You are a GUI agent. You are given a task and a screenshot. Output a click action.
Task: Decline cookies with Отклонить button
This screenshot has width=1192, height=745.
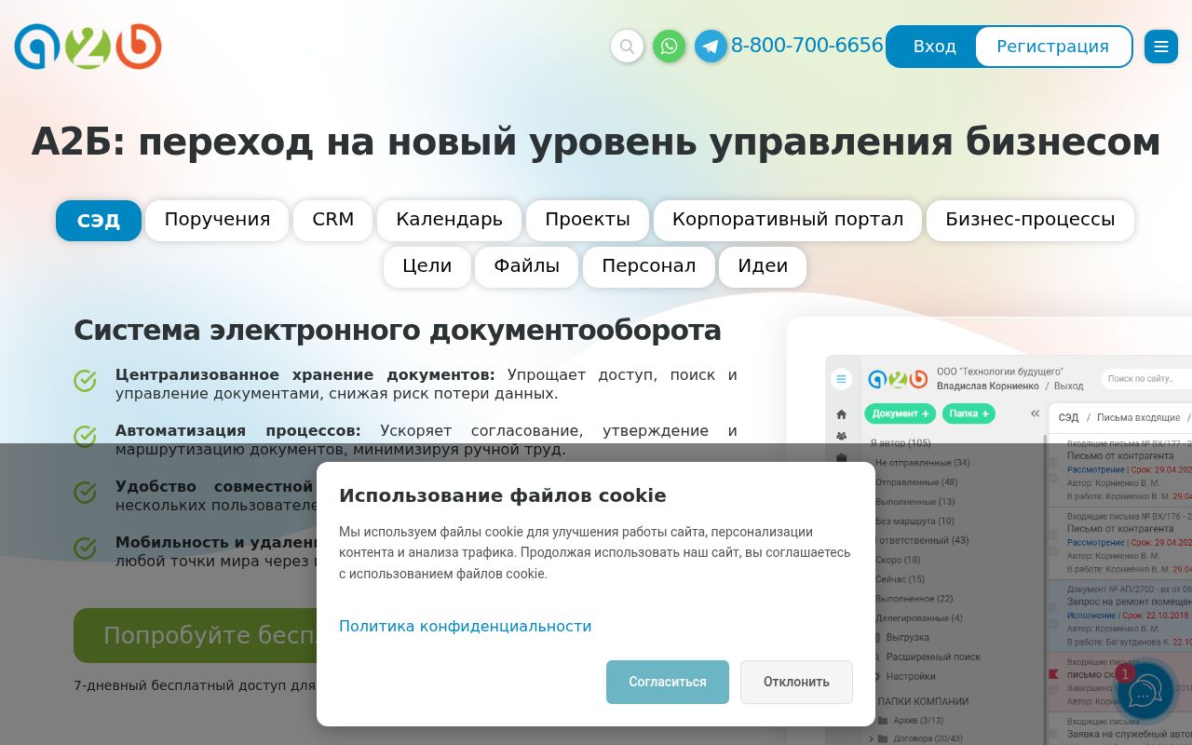point(796,682)
